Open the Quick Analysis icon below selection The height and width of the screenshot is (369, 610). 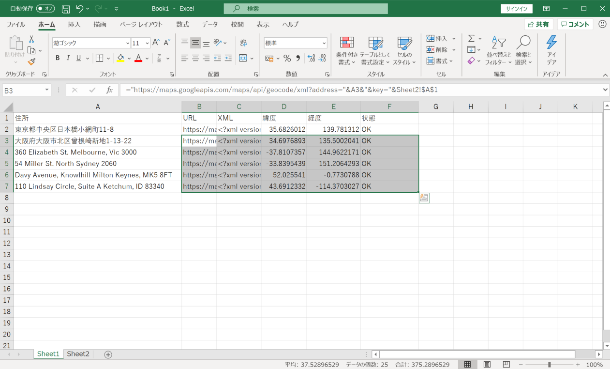click(424, 198)
